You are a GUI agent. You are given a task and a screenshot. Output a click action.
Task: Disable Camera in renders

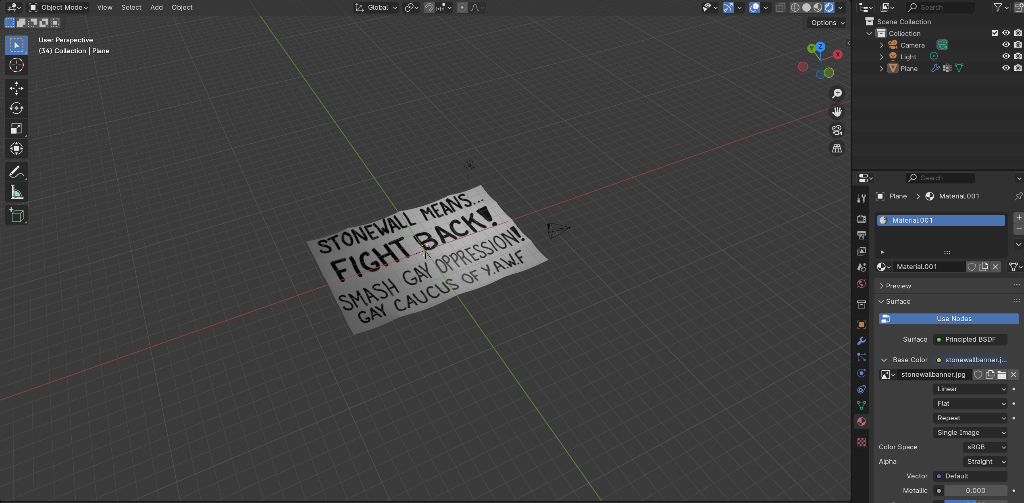[x=1018, y=45]
